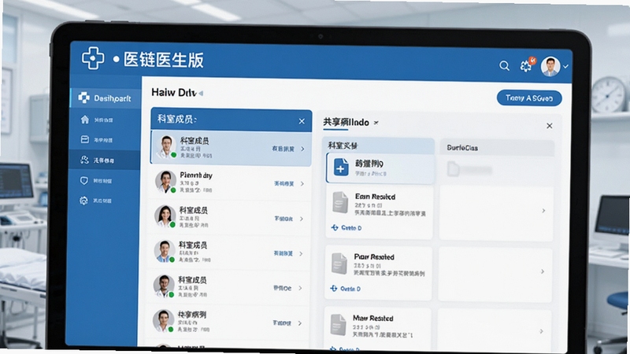This screenshot has height=354, width=630.
Task: Expand the chevron on the 共享病例 row
Action: pos(300,323)
